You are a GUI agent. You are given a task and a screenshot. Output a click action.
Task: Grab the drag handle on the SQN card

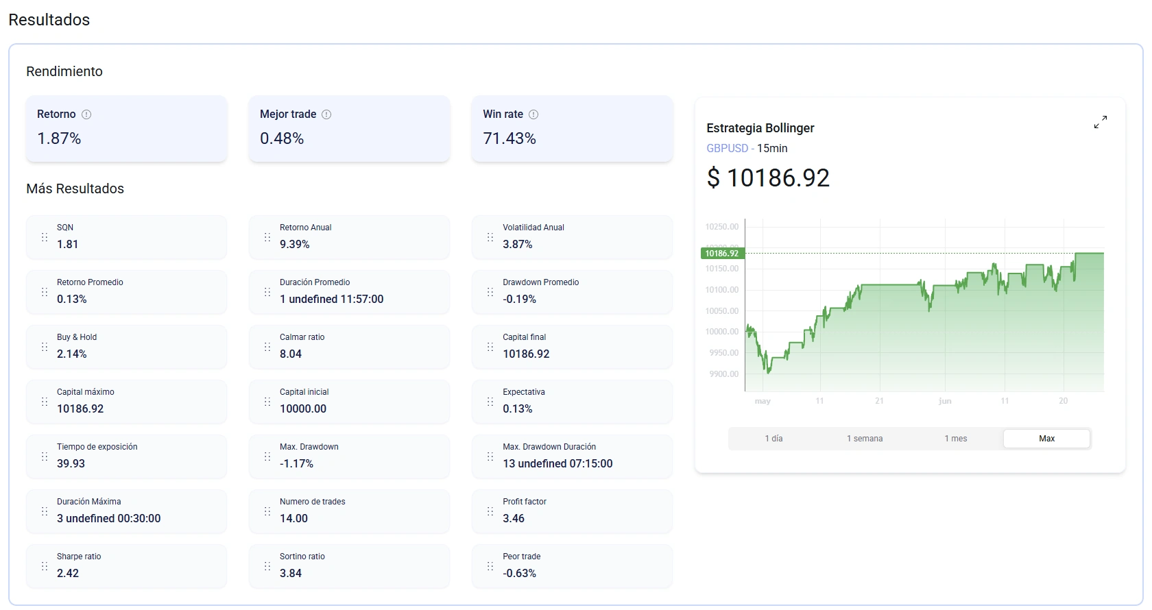(45, 237)
